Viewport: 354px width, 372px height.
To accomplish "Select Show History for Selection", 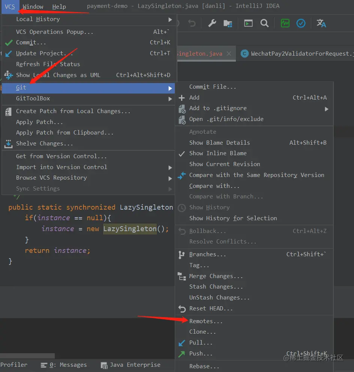I will (254, 218).
